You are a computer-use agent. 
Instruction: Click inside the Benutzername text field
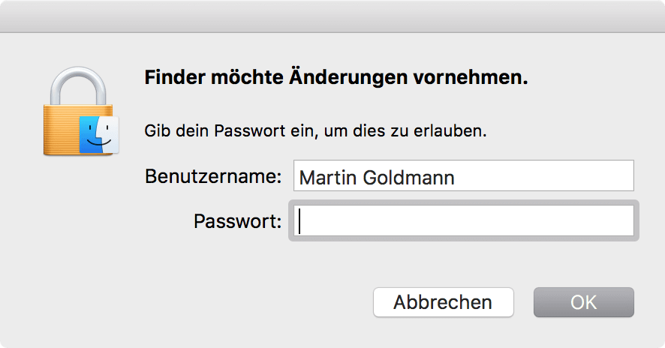464,175
